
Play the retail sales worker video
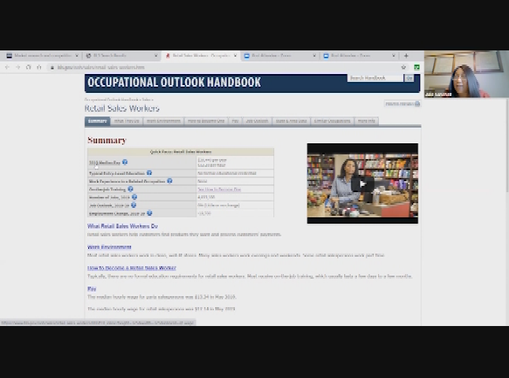pos(362,183)
